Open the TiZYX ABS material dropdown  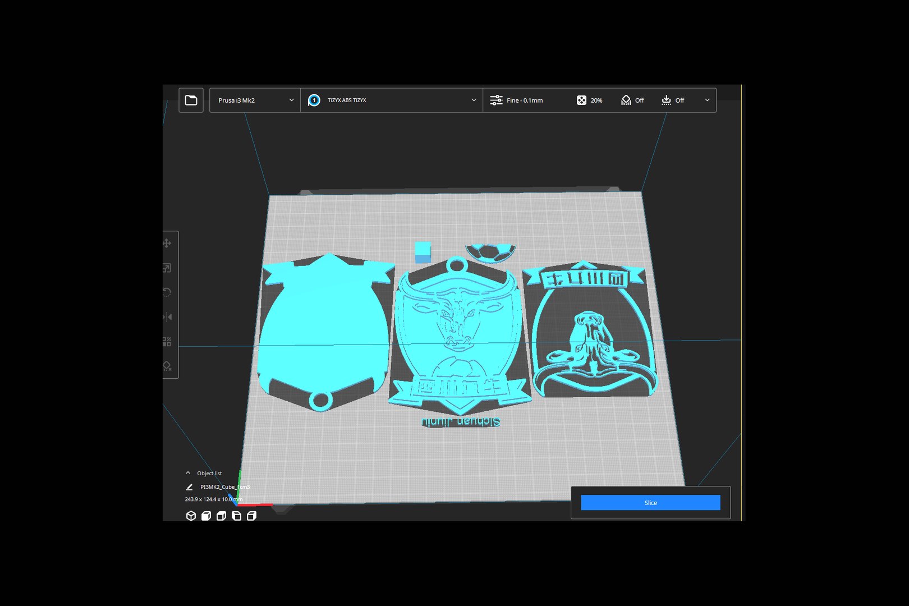point(392,100)
